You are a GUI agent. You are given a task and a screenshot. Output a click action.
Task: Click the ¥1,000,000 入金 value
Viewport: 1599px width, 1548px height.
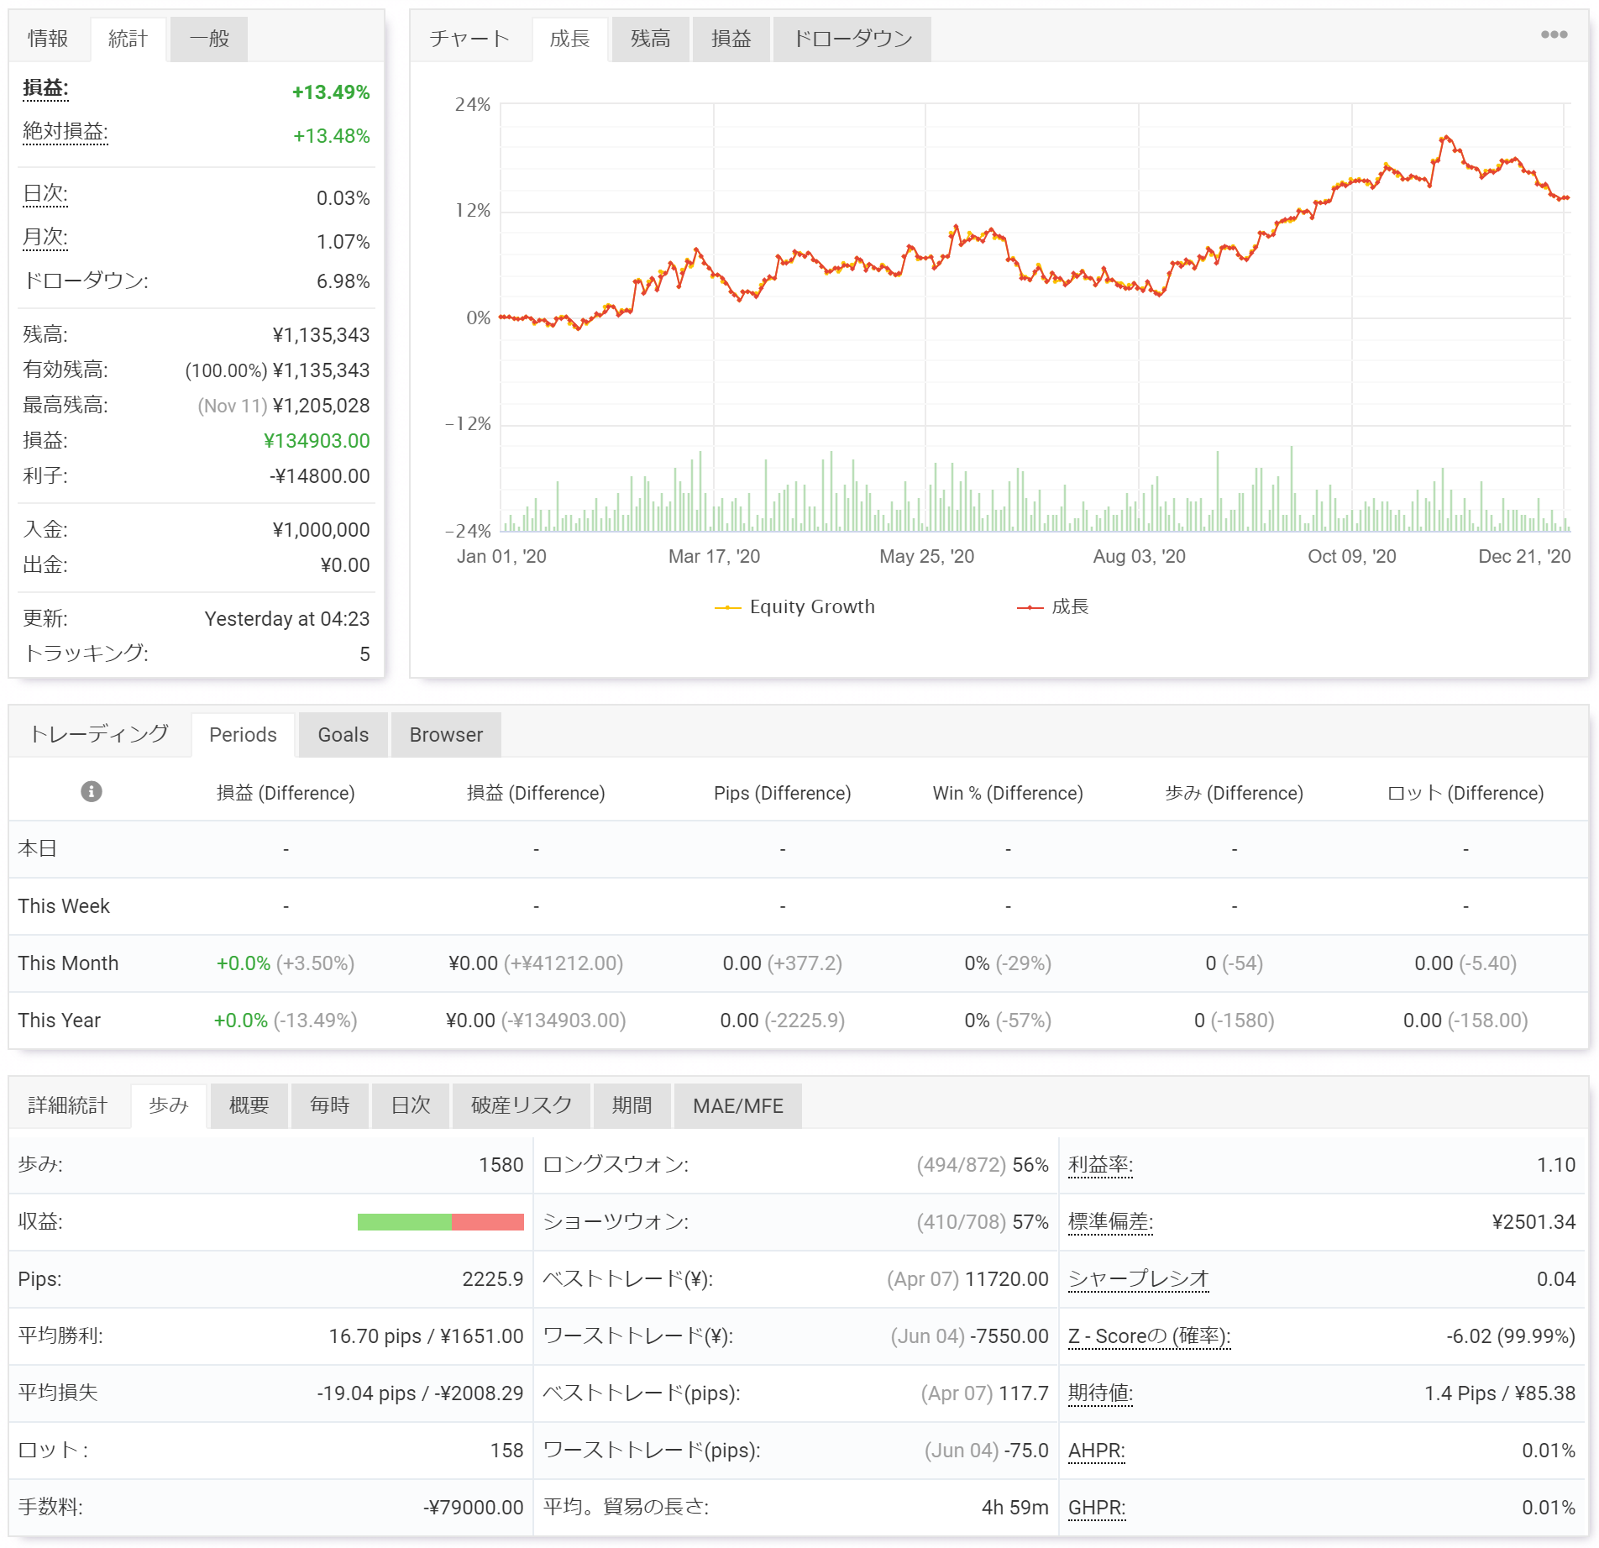point(321,530)
